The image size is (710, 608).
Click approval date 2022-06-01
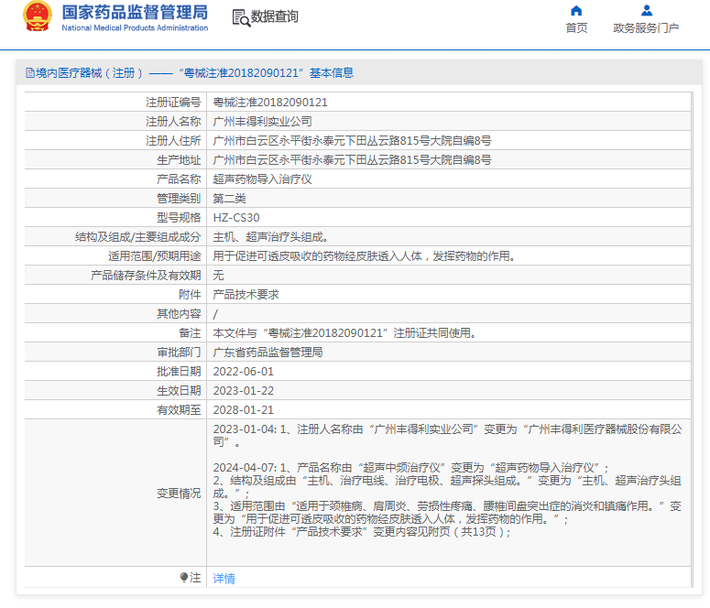tap(244, 372)
